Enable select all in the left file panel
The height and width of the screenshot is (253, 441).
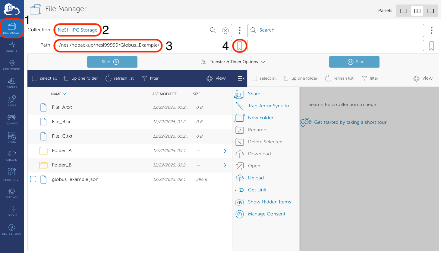[x=34, y=78]
